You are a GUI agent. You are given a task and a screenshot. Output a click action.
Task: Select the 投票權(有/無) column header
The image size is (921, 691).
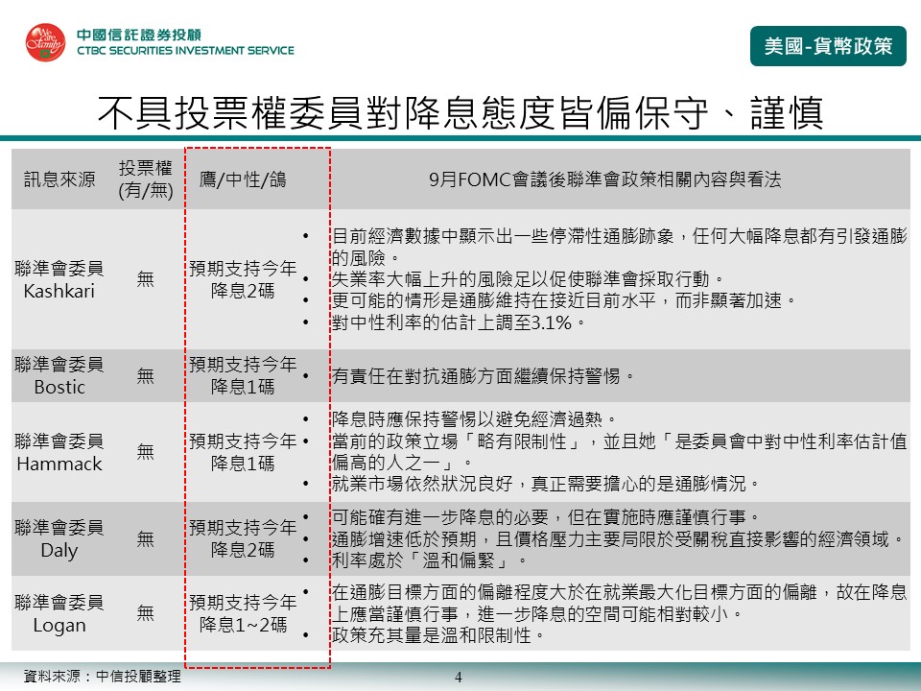point(145,179)
